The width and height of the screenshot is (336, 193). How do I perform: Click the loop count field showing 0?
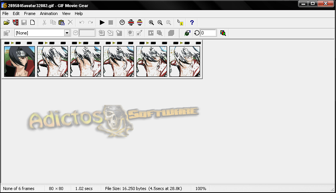coord(208,33)
